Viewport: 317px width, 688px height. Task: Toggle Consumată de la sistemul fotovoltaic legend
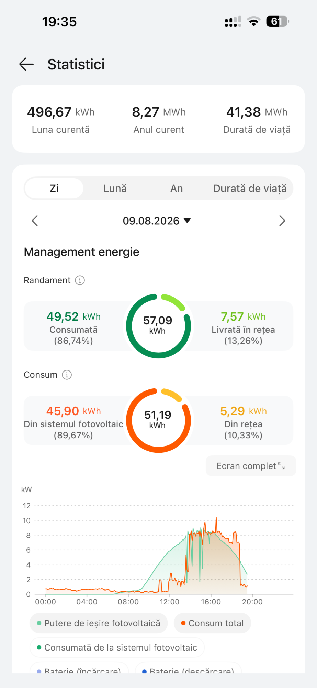tap(117, 648)
